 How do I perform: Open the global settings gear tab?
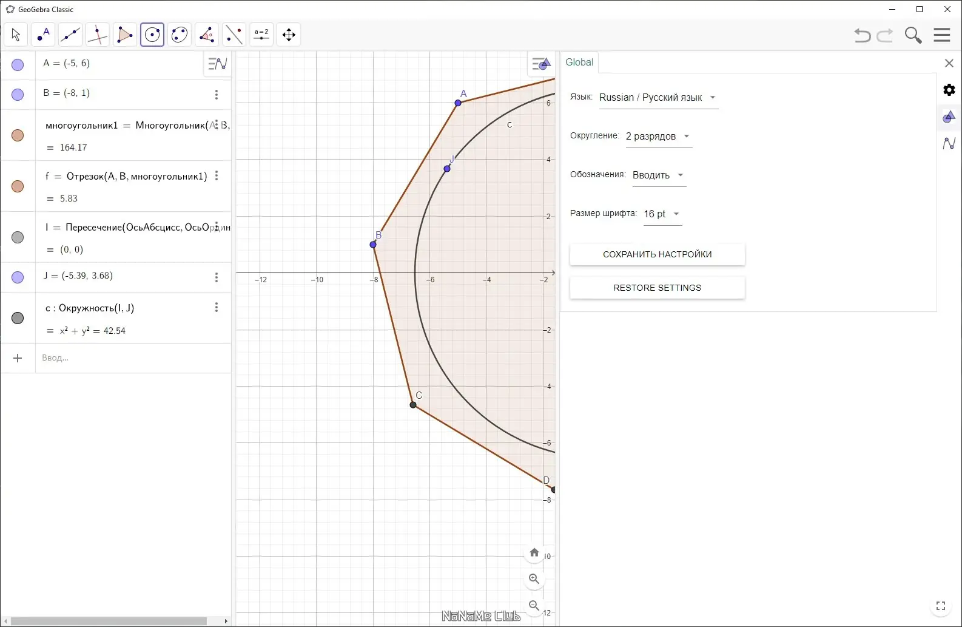pyautogui.click(x=949, y=90)
